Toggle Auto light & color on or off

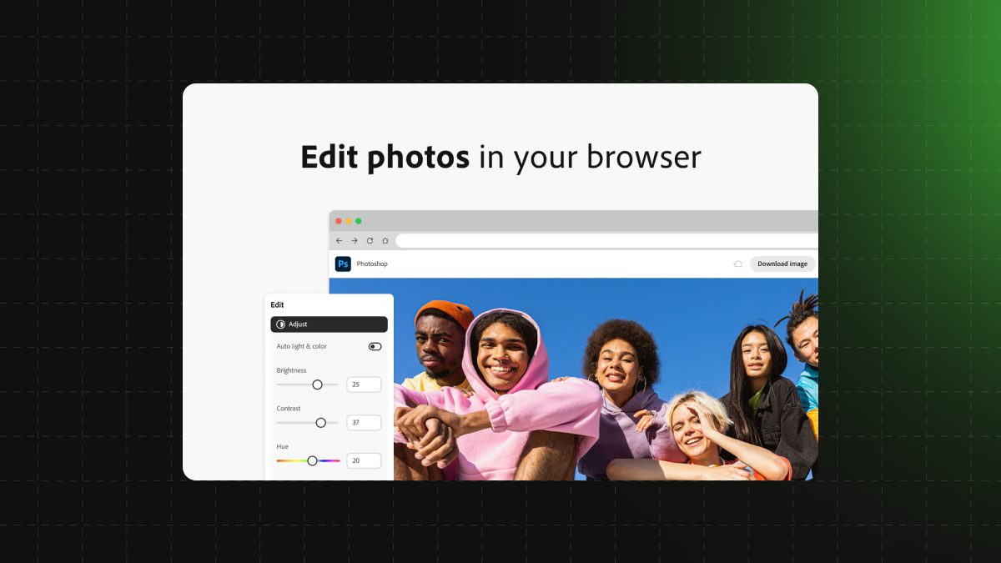(x=375, y=345)
